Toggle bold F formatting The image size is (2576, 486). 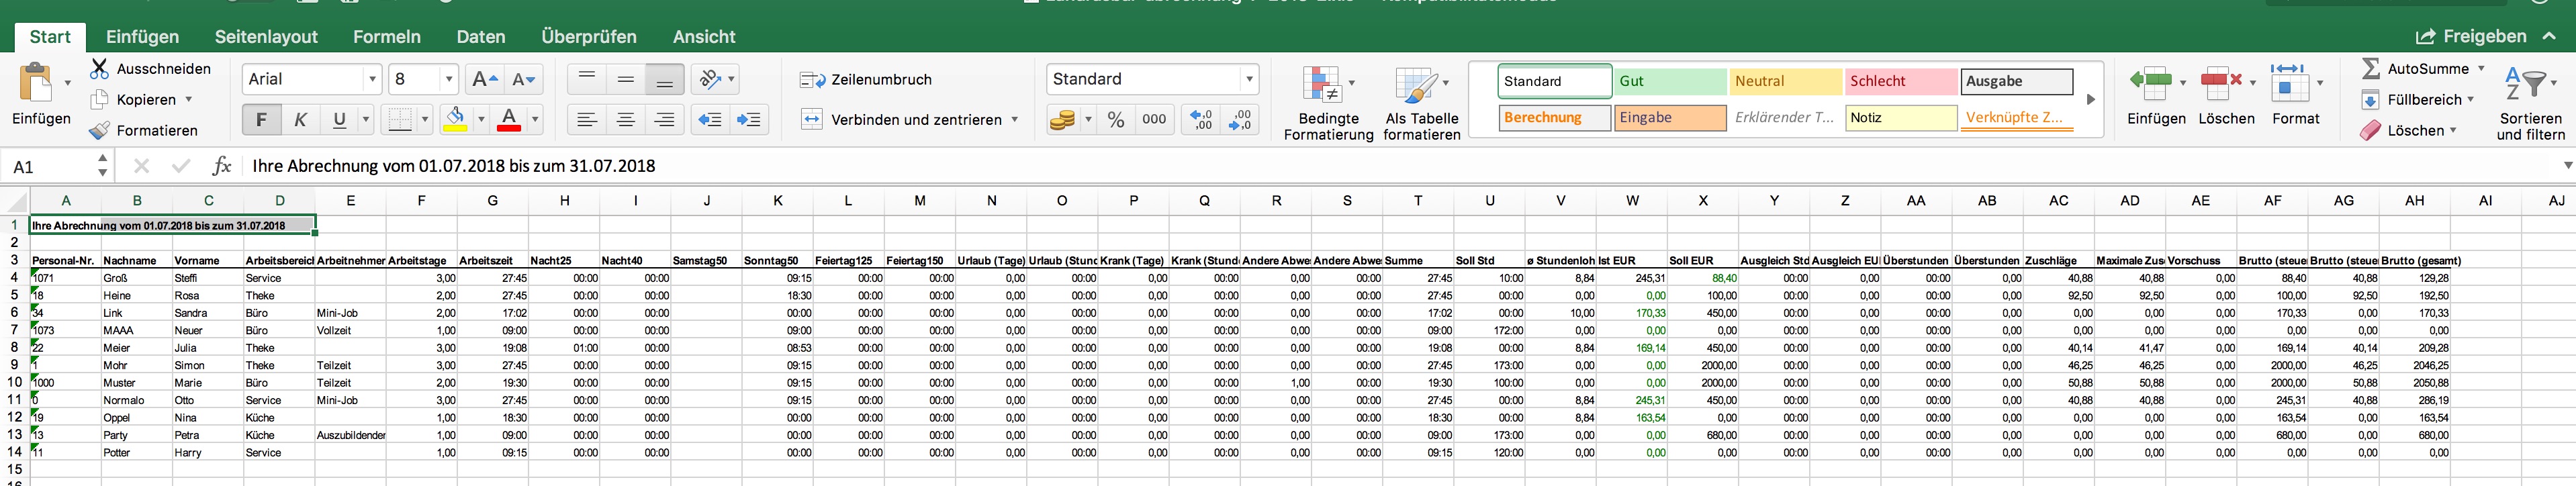[x=261, y=120]
